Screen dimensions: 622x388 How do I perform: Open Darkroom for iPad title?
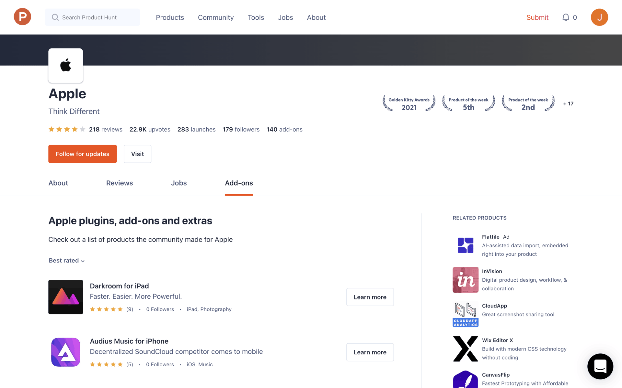119,286
